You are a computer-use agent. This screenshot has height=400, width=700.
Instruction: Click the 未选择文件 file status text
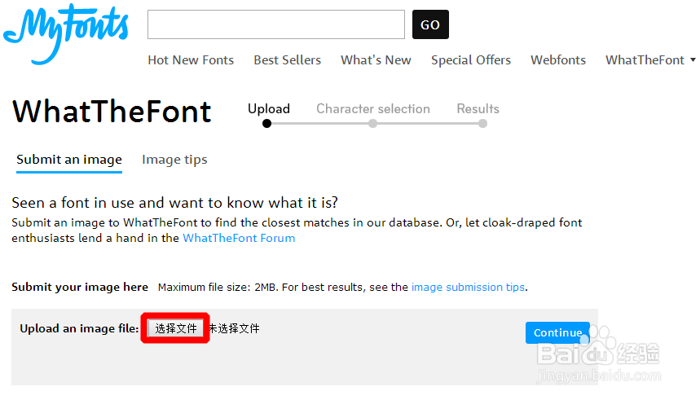pyautogui.click(x=234, y=328)
